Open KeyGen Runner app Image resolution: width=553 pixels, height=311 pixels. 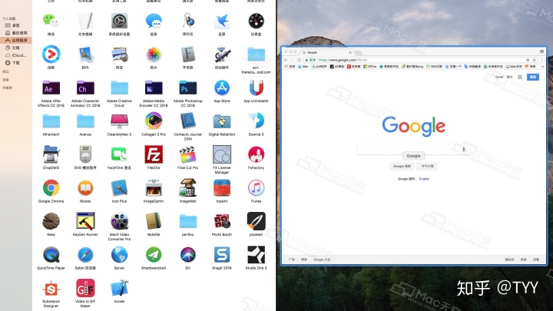(85, 221)
